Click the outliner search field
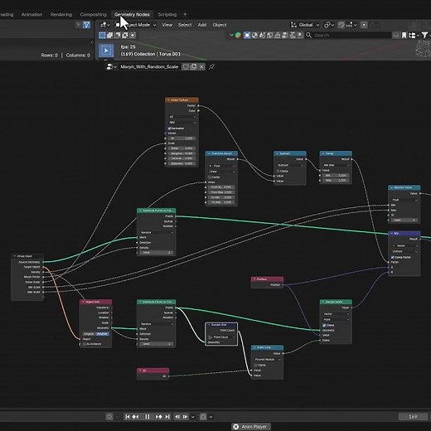 tap(348, 36)
